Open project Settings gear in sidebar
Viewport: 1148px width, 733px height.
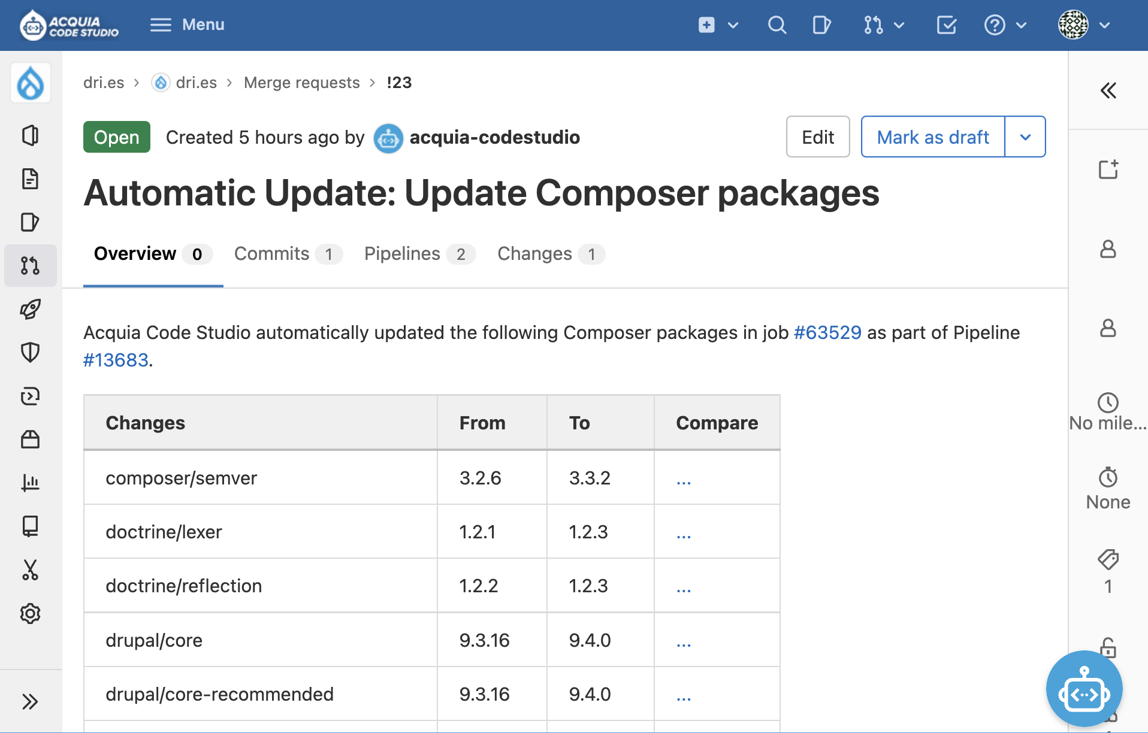(30, 613)
